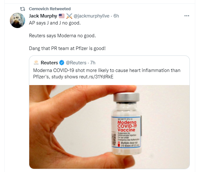Open the three-dot More menu on the tweet
Screen dimensions: 200x172
click(187, 16)
